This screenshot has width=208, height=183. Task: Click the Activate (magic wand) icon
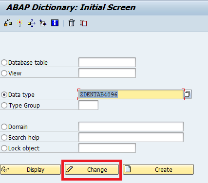[x=19, y=23]
